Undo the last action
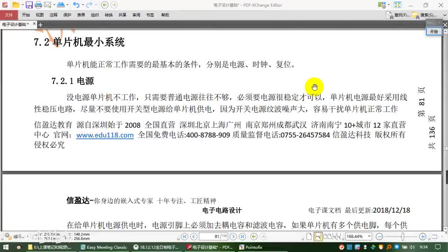The height and width of the screenshot is (252, 448). coord(76,5)
